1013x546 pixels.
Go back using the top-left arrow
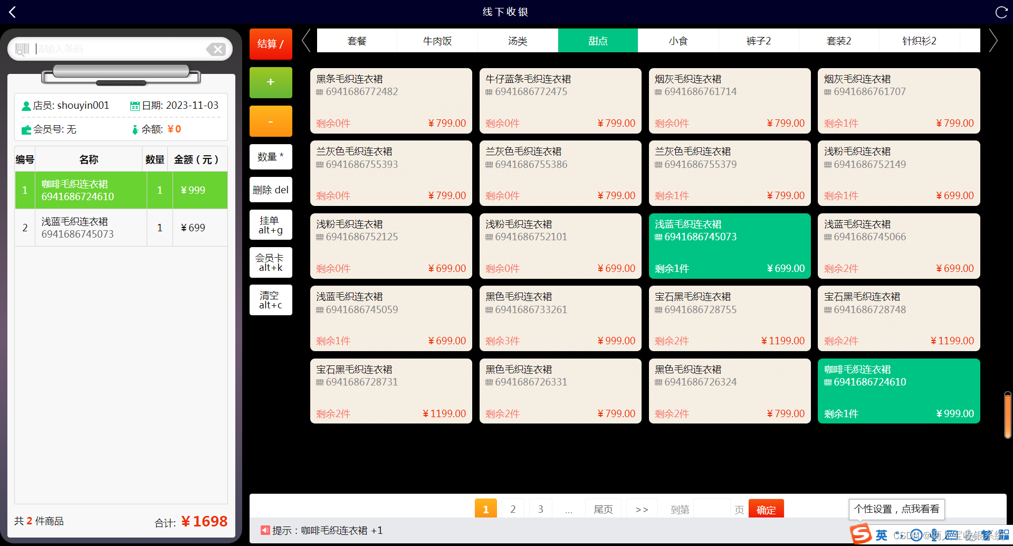tap(13, 12)
